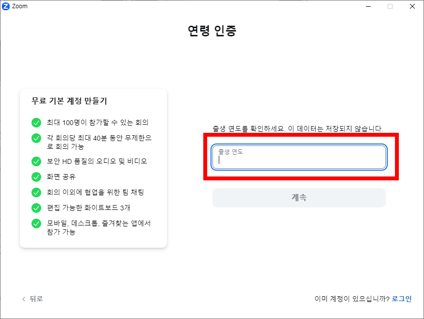Click green check beside 모바일, 데스크톱
424x319 pixels.
click(x=36, y=223)
